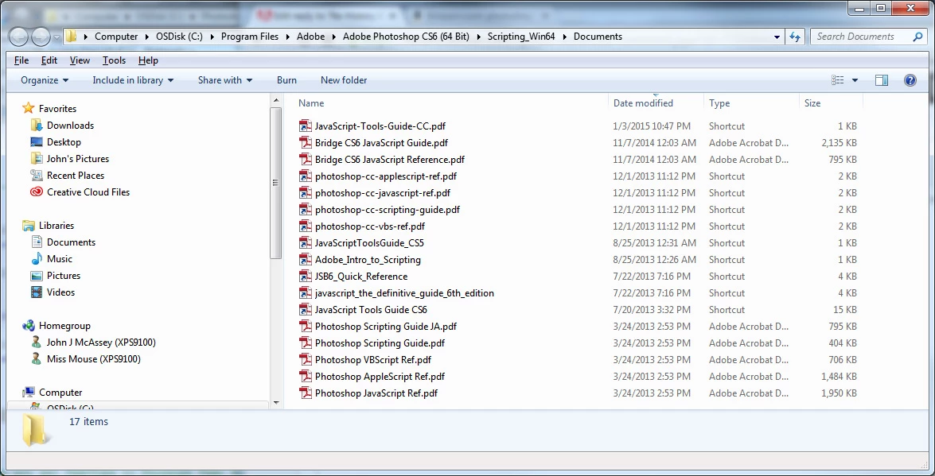Click the shortcut icon of JSB6_Quick_Reference

click(306, 276)
